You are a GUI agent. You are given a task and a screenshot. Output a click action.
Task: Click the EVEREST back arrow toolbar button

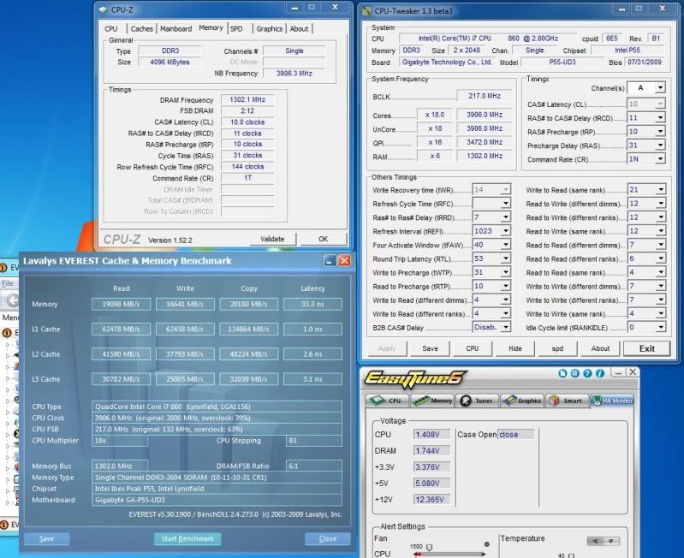[x=12, y=300]
